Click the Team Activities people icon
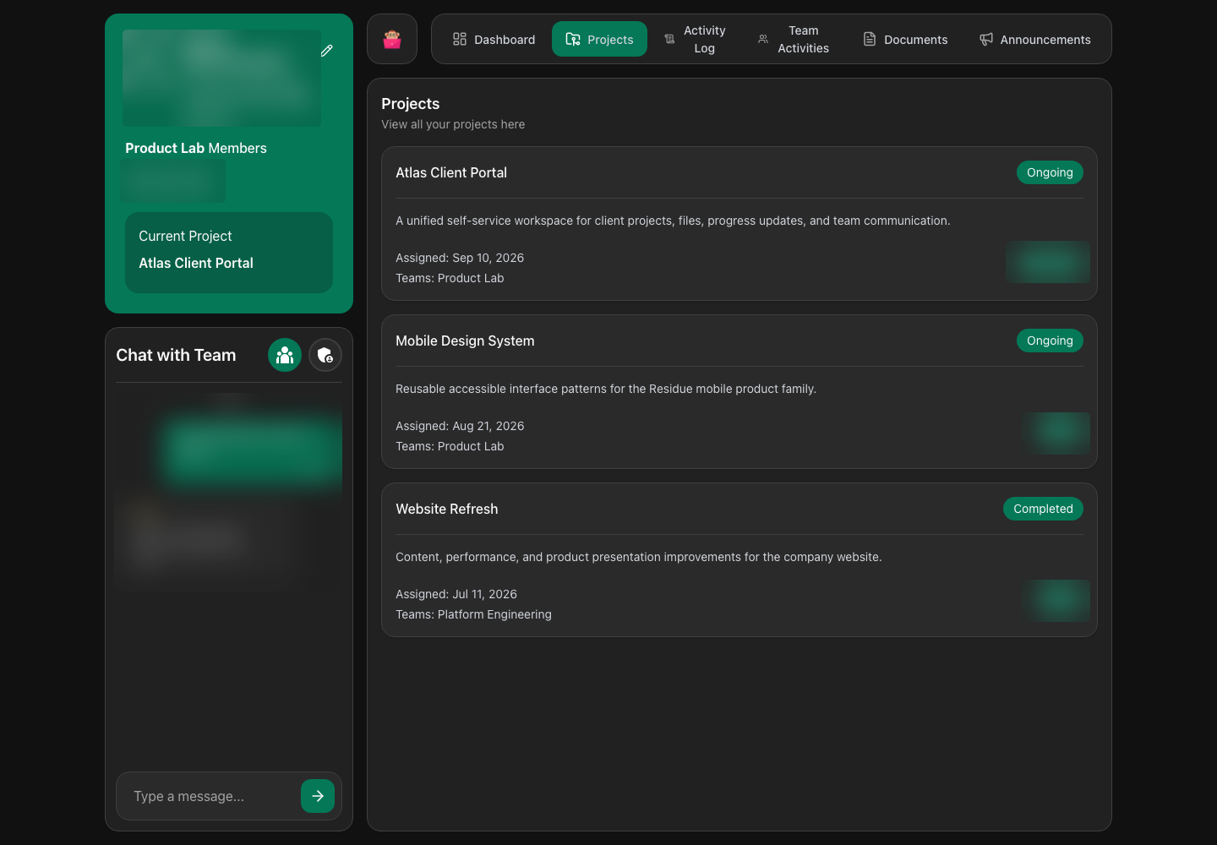 tap(763, 39)
